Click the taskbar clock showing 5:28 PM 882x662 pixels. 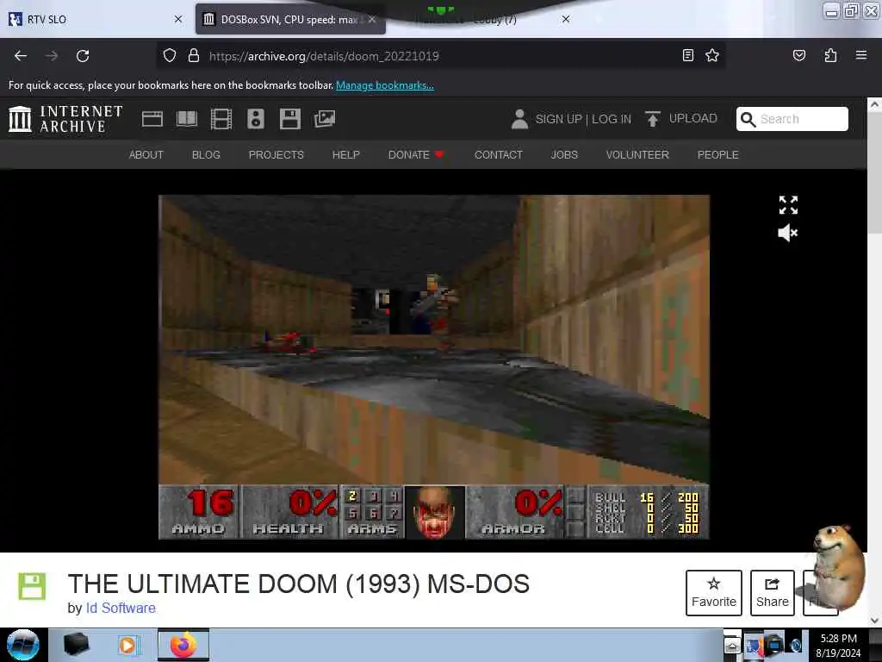pyautogui.click(x=838, y=645)
